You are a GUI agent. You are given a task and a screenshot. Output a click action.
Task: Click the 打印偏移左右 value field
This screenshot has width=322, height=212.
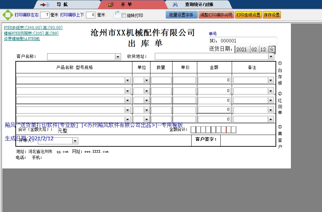pos(45,15)
